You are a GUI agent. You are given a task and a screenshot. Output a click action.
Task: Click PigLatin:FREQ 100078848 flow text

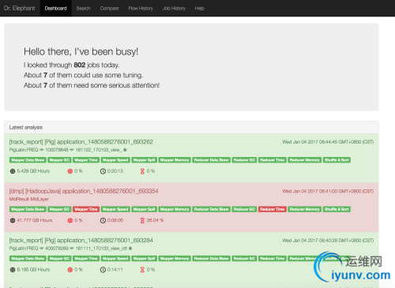[x=66, y=150]
